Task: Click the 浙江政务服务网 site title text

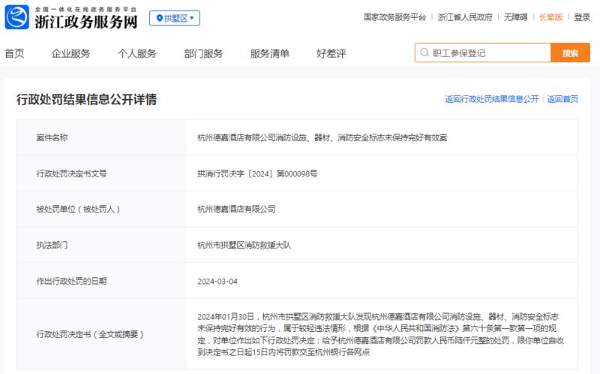Action: click(x=86, y=22)
